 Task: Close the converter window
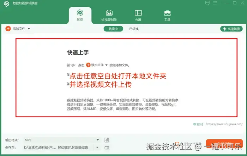click(x=242, y=3)
